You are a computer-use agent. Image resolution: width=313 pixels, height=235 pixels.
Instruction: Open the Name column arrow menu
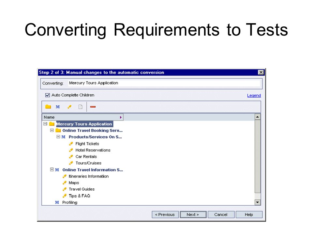tap(121, 117)
